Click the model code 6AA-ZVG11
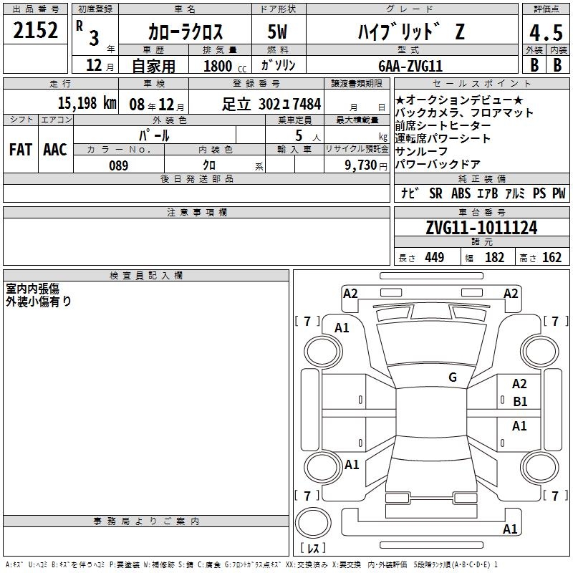 click(x=410, y=66)
